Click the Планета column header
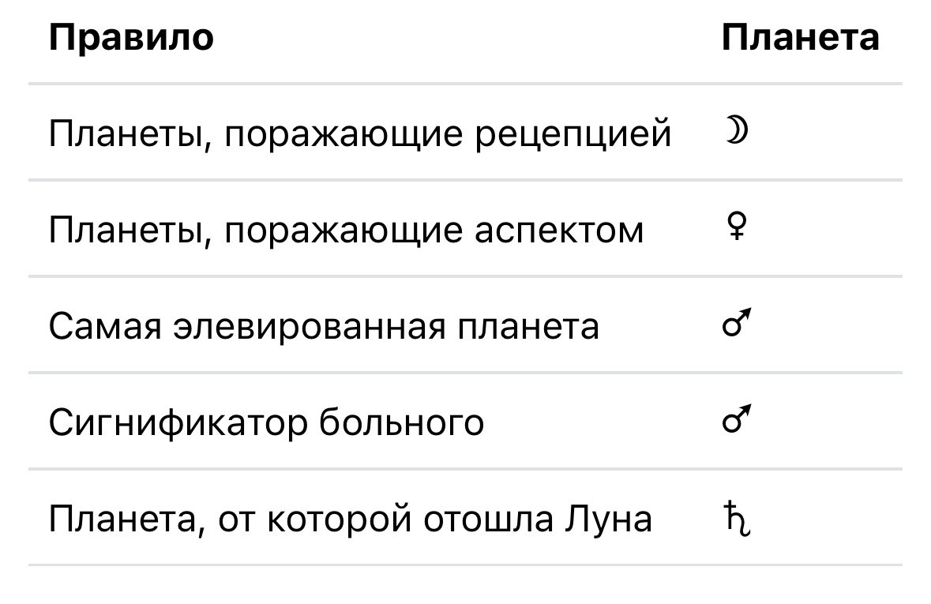Screen dimensions: 931x604 (801, 37)
